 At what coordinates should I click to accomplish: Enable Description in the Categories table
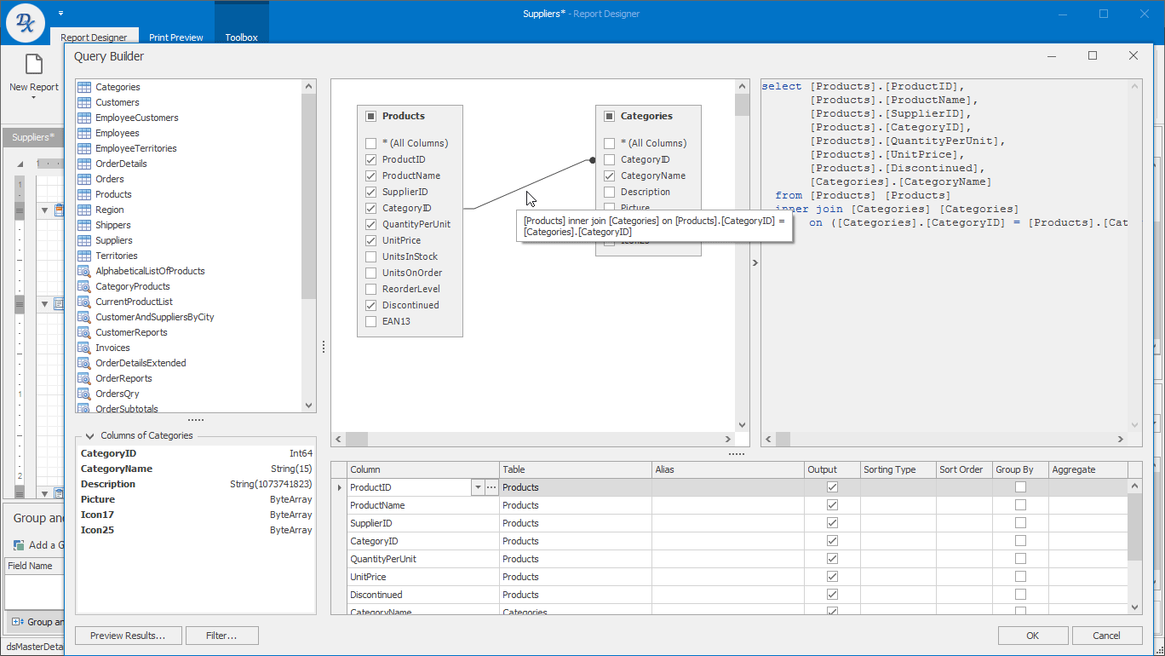pyautogui.click(x=609, y=192)
